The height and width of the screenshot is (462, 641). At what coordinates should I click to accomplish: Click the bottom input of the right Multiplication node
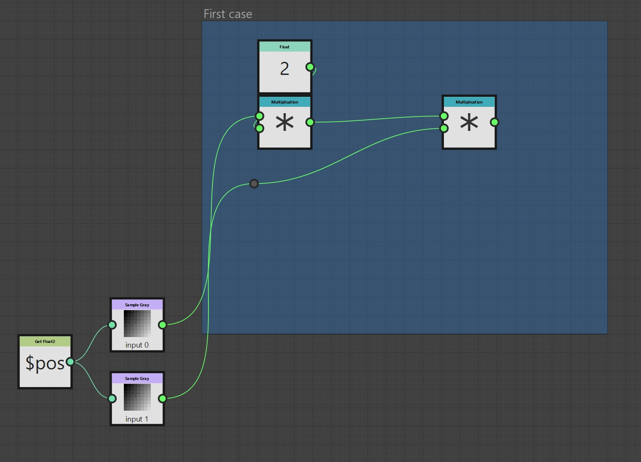click(x=444, y=128)
